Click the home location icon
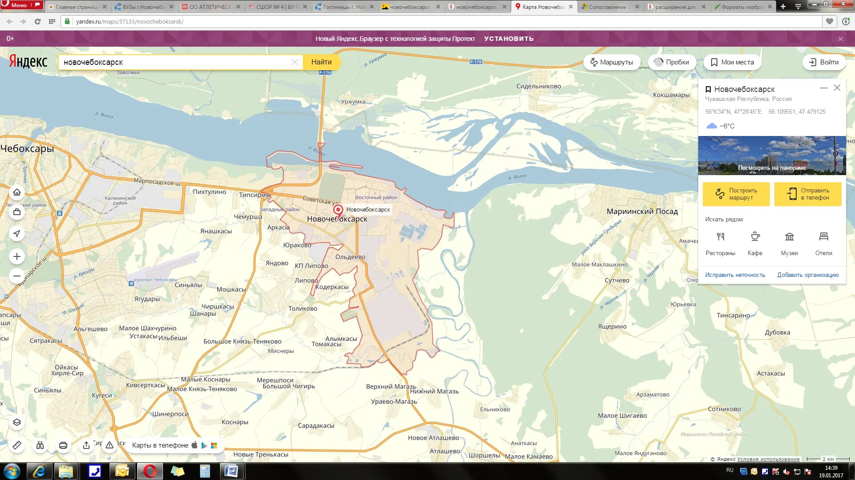Image resolution: width=855 pixels, height=480 pixels. tap(17, 192)
